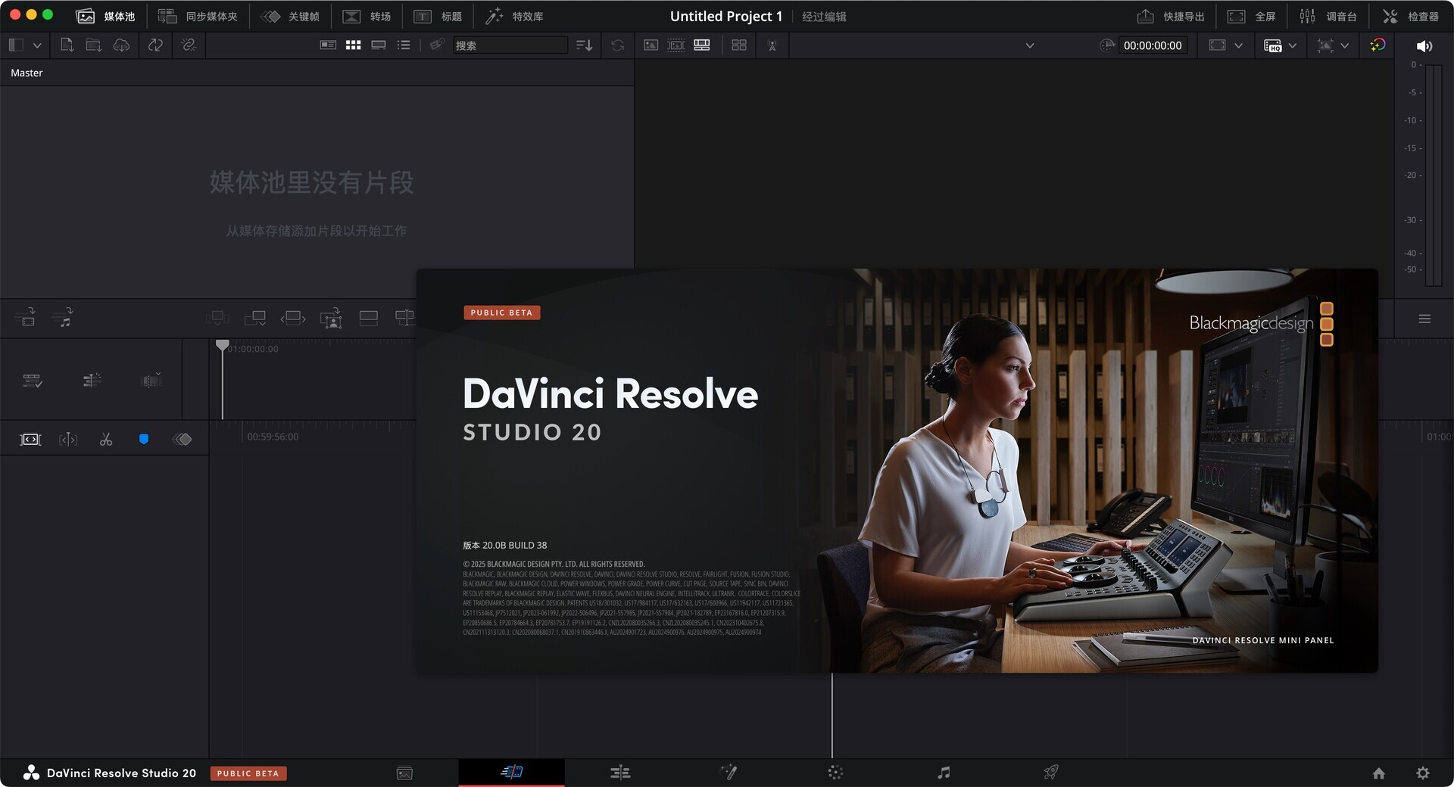Select timeline viewer mode icon
Viewport: 1454px width, 787px height.
coord(702,45)
